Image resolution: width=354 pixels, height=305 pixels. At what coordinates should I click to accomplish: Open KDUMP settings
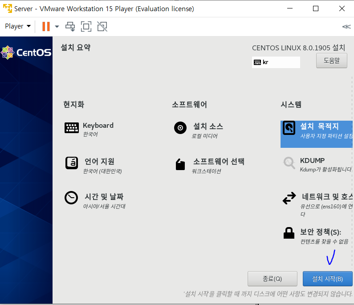(x=312, y=160)
